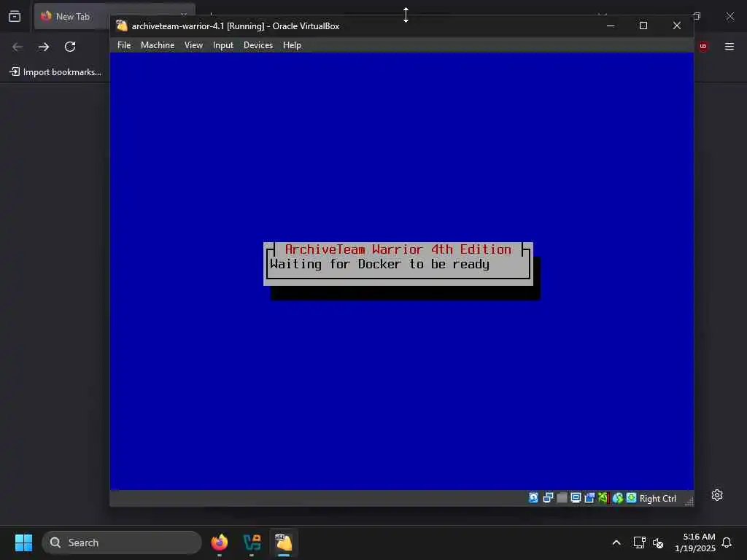The height and width of the screenshot is (560, 747).
Task: Maximize the VirtualBox VM window
Action: [643, 26]
